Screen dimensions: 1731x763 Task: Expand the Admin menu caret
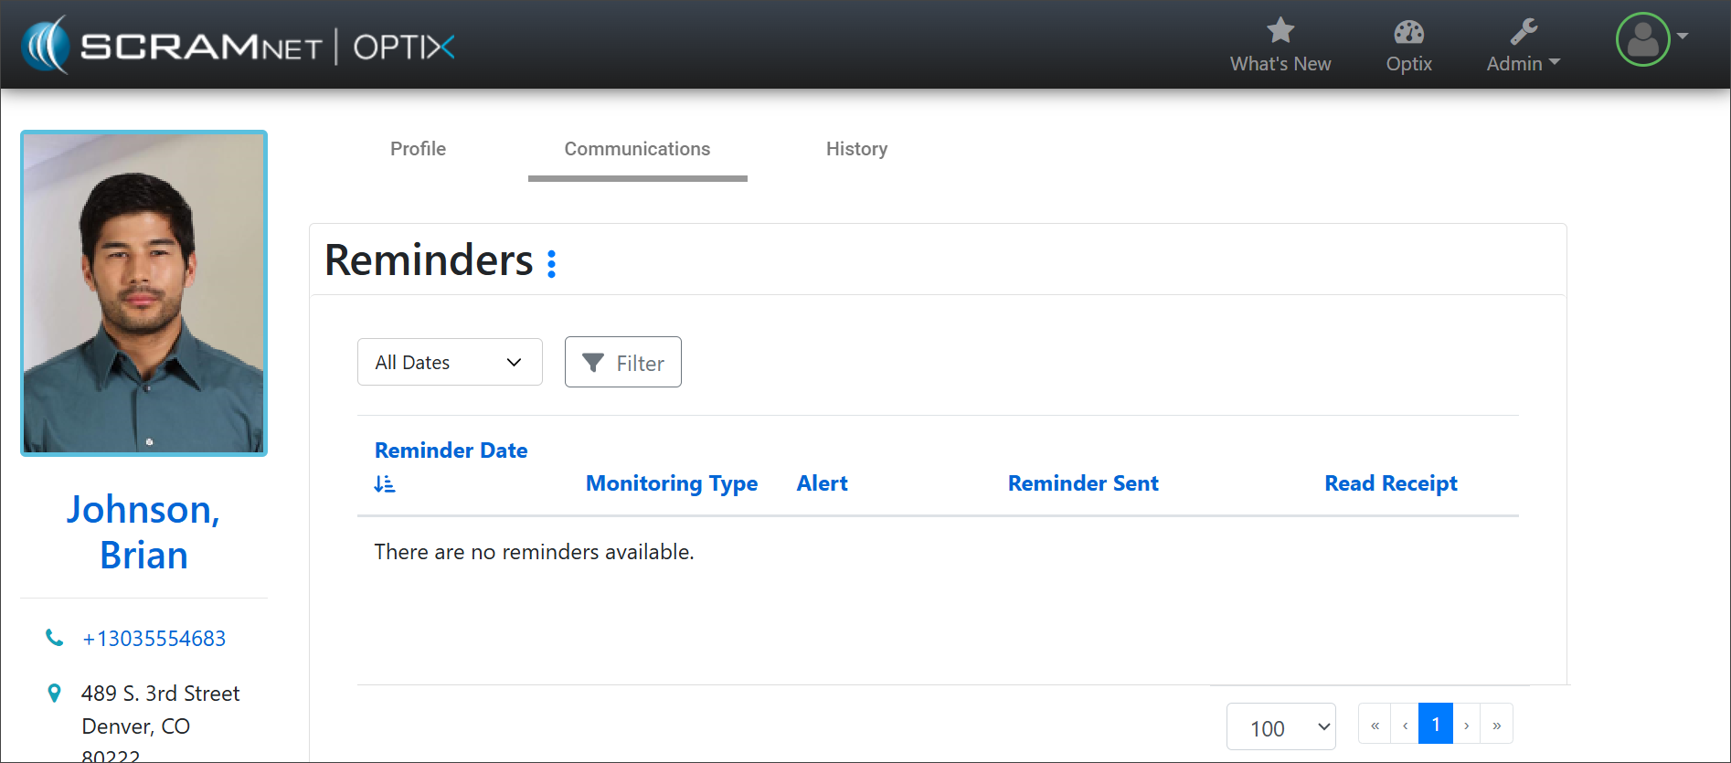coord(1555,62)
